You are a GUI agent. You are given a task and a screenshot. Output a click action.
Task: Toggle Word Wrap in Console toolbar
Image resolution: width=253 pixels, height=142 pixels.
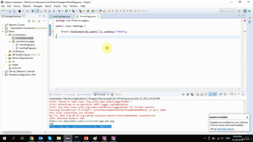[x=206, y=94]
